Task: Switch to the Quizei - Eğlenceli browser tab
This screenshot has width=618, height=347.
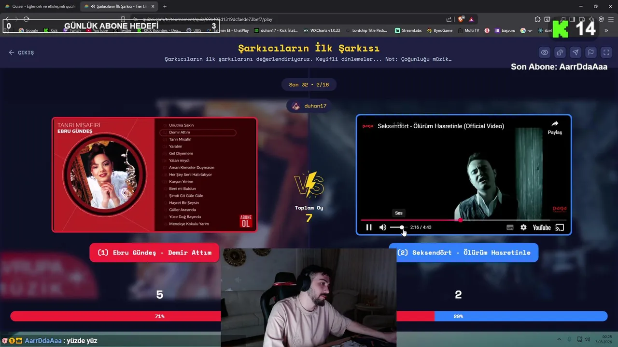Action: (40, 6)
